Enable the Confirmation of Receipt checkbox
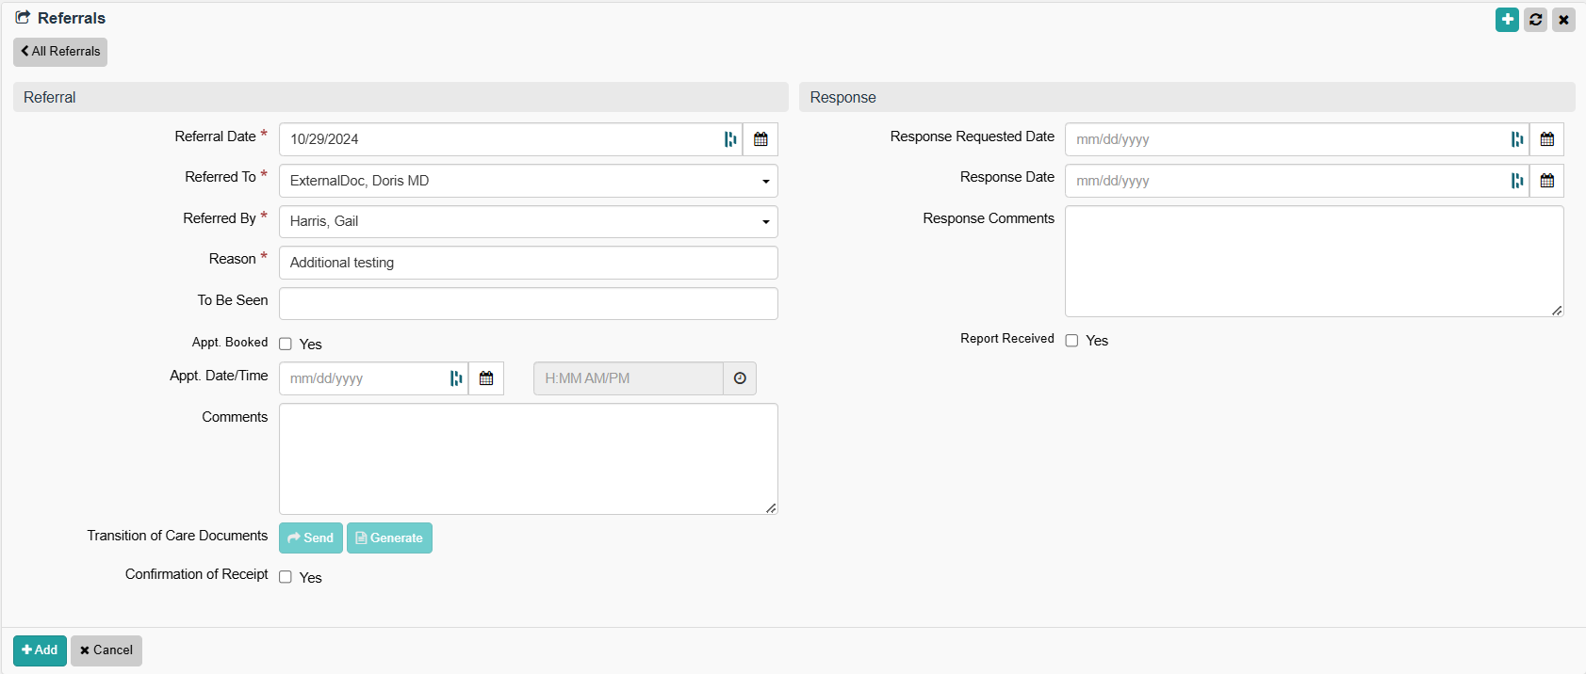 pyautogui.click(x=286, y=578)
